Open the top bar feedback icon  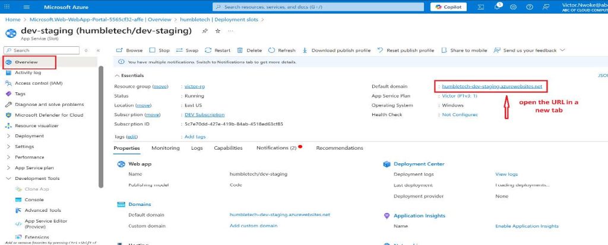tap(546, 7)
